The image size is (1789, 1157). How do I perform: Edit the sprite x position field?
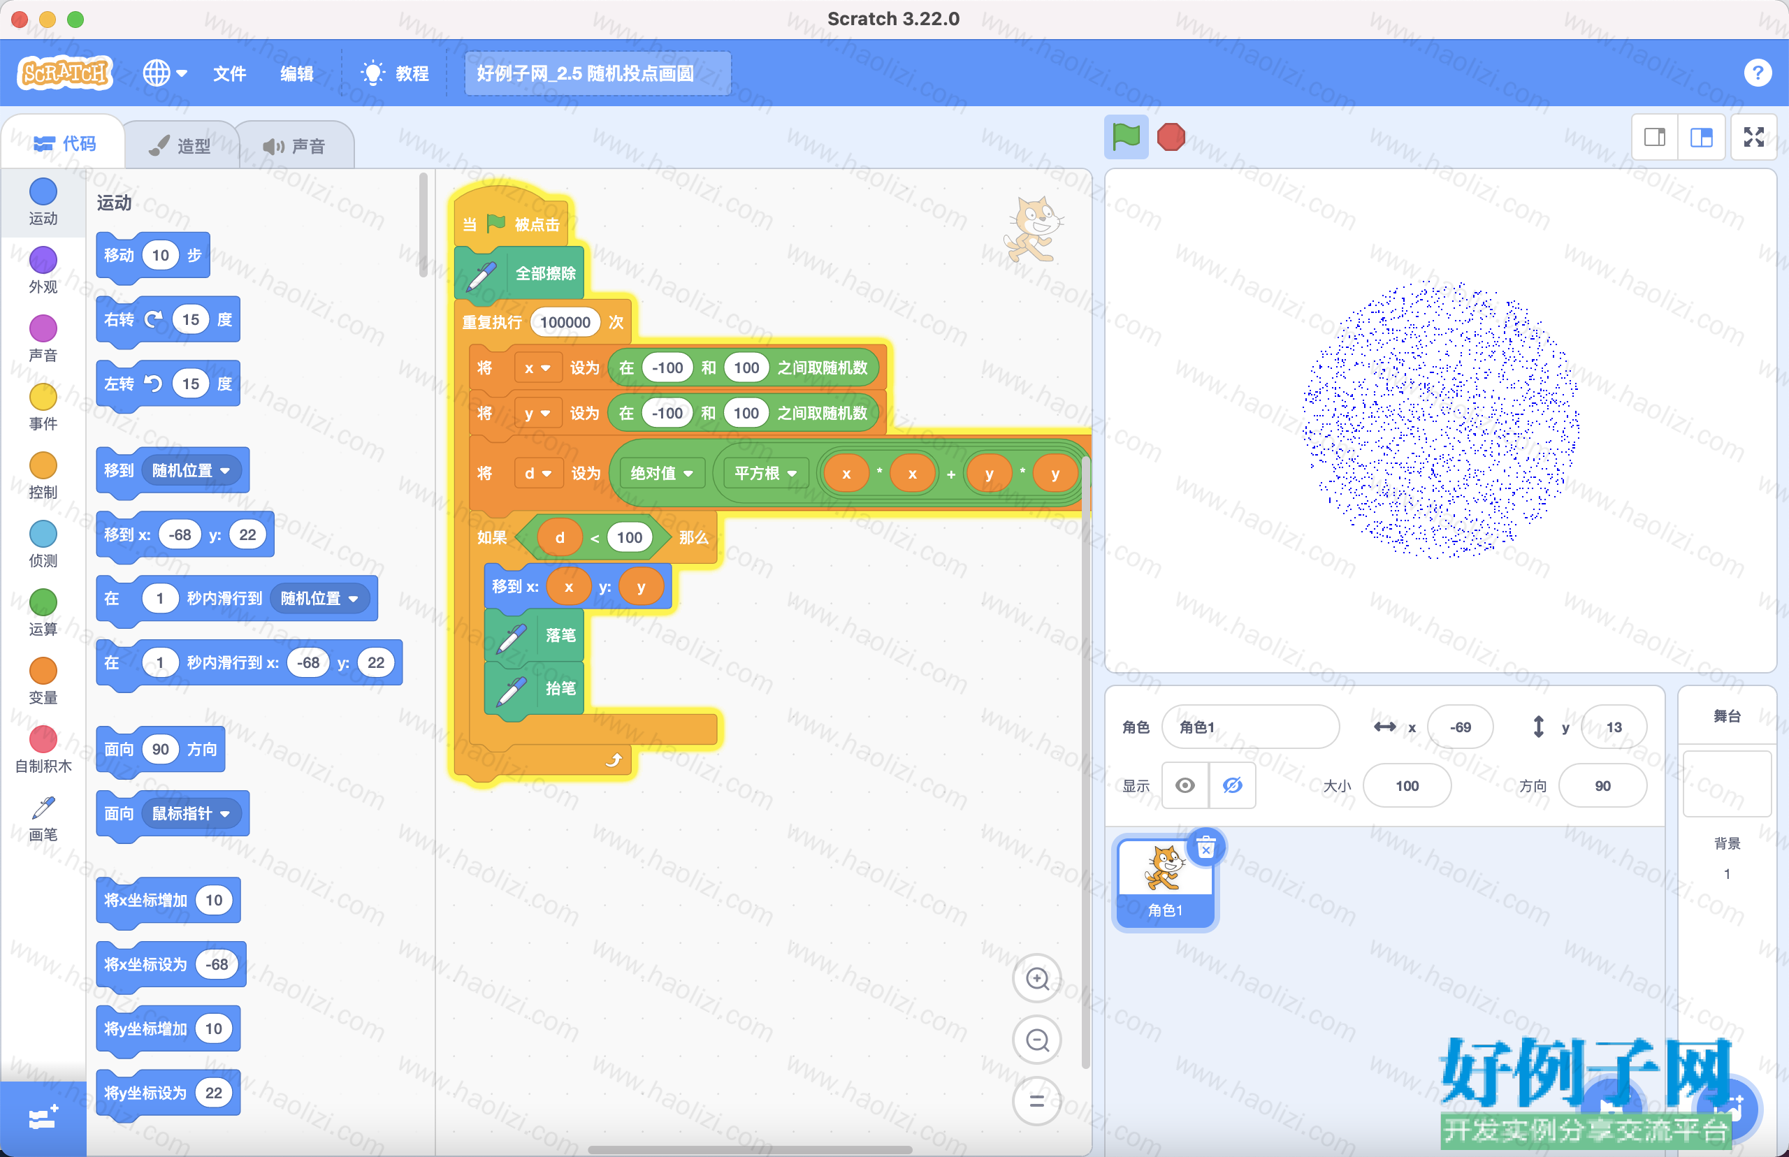point(1460,727)
